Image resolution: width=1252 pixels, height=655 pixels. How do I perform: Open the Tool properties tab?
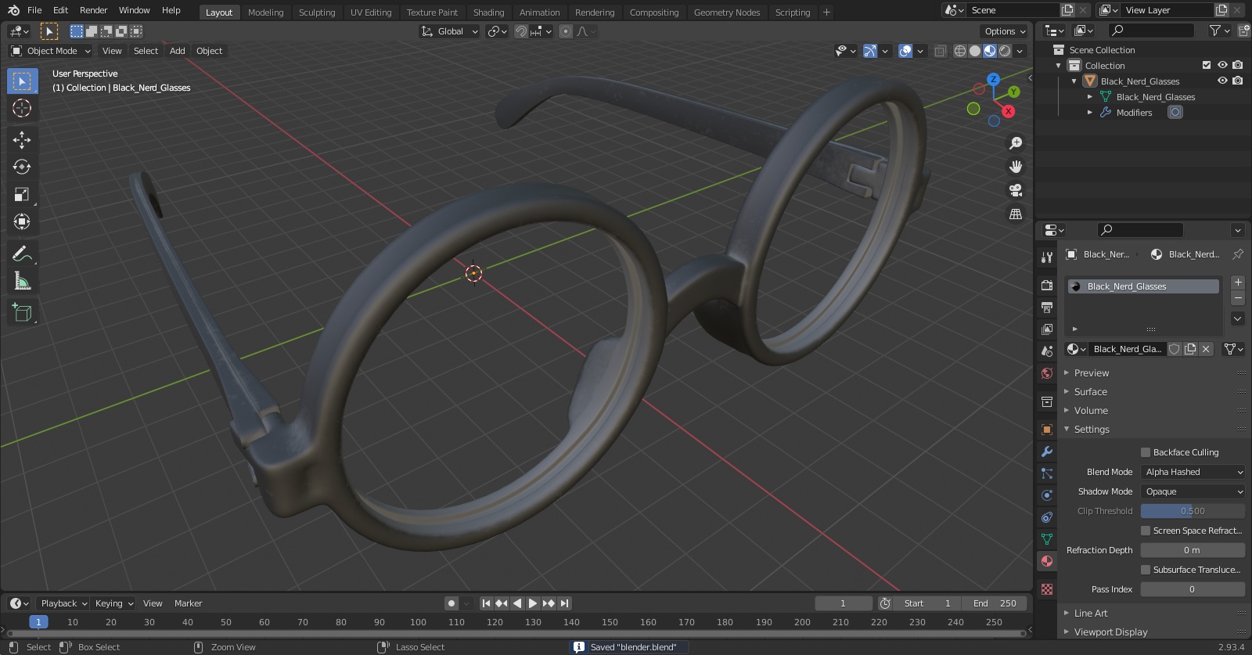tap(1047, 257)
